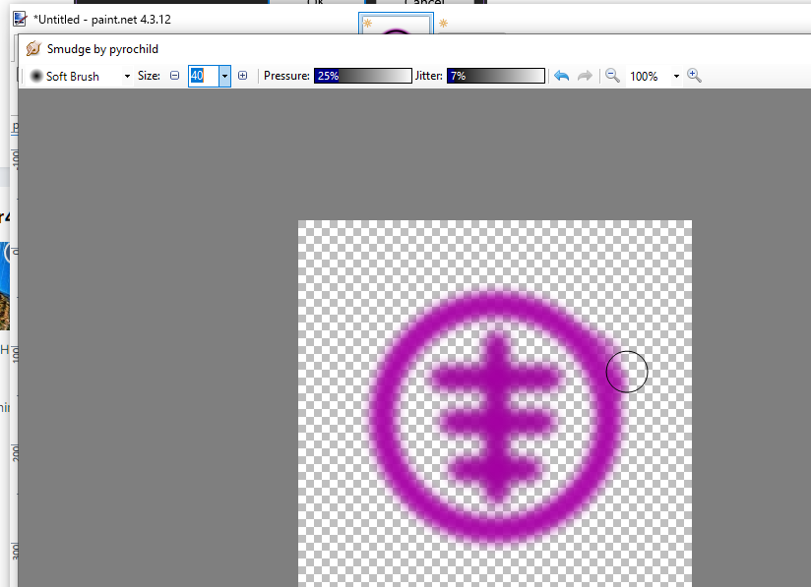
Task: Click the Smudge by pyrochild title text
Action: click(102, 49)
